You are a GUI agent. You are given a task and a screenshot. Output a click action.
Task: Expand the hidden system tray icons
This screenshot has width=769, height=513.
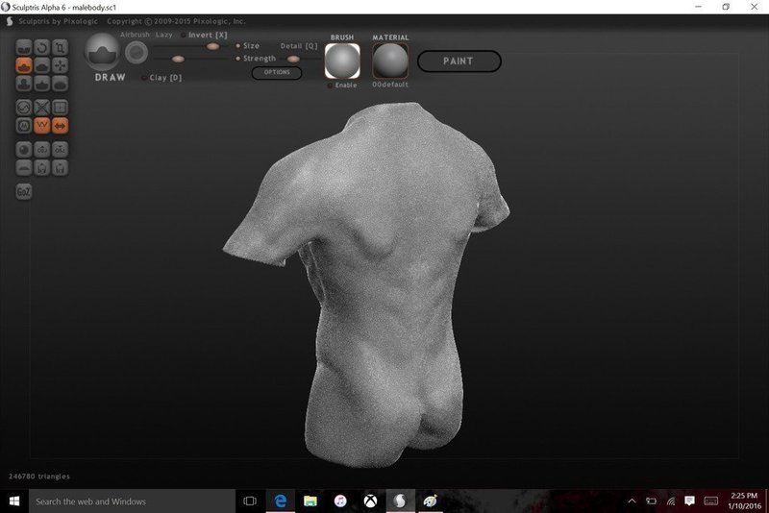click(633, 501)
